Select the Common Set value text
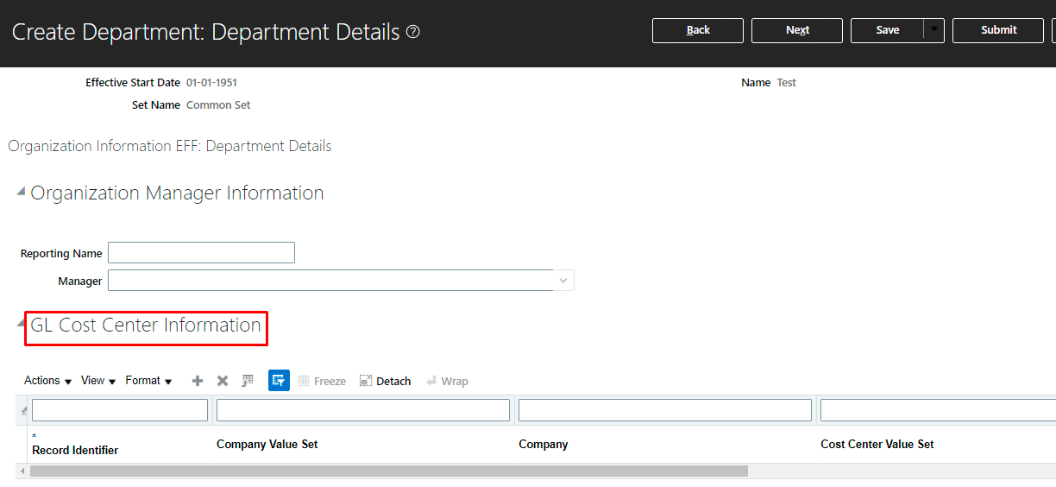This screenshot has width=1056, height=487. coord(218,104)
